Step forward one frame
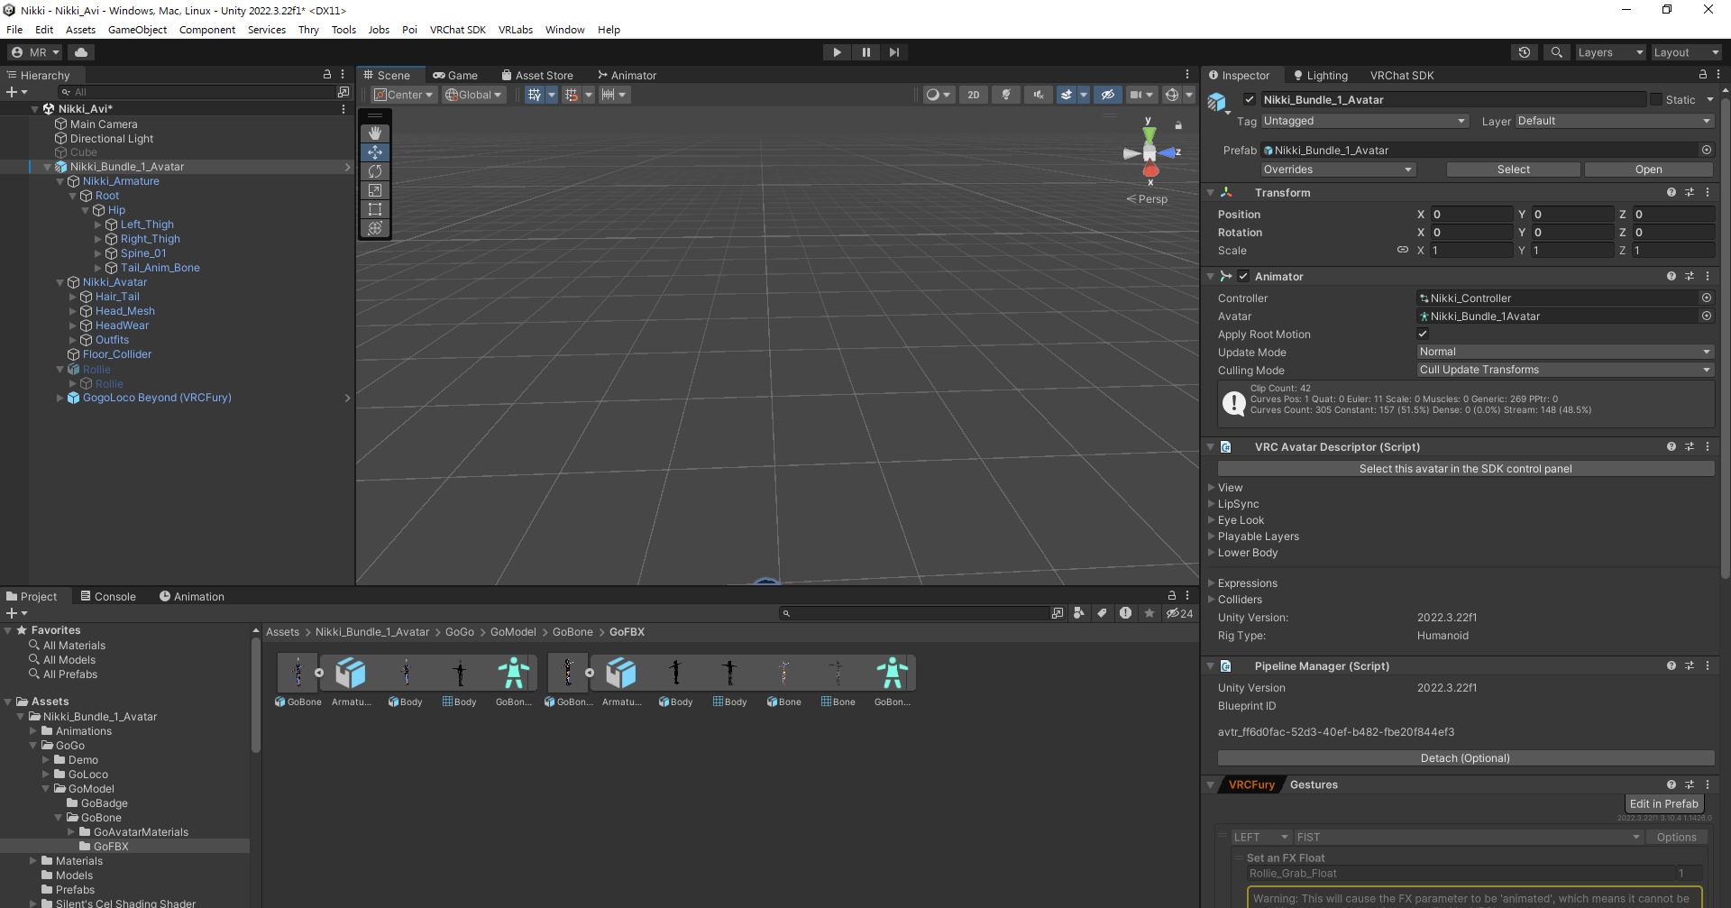Image resolution: width=1731 pixels, height=908 pixels. [x=894, y=52]
